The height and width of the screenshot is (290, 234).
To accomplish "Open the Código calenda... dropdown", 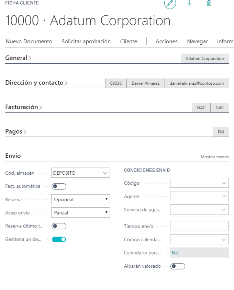I will 199,239.
